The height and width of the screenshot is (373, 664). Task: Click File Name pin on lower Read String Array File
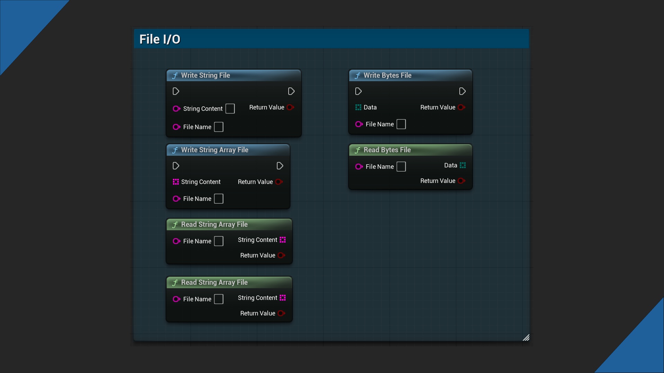(176, 299)
